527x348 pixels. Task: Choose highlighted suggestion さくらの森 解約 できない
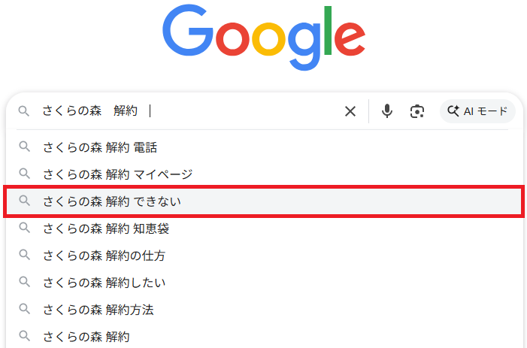coord(112,201)
